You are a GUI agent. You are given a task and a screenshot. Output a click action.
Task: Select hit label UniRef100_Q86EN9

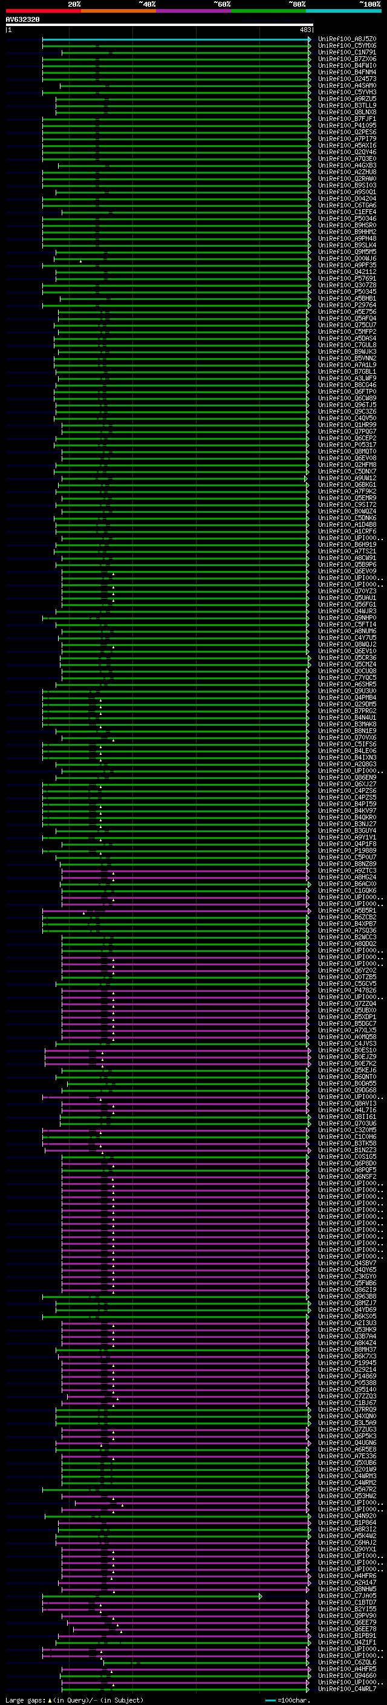tap(347, 777)
